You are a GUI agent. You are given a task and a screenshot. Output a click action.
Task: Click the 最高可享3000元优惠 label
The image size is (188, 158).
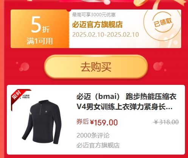pyautogui.click(x=94, y=15)
